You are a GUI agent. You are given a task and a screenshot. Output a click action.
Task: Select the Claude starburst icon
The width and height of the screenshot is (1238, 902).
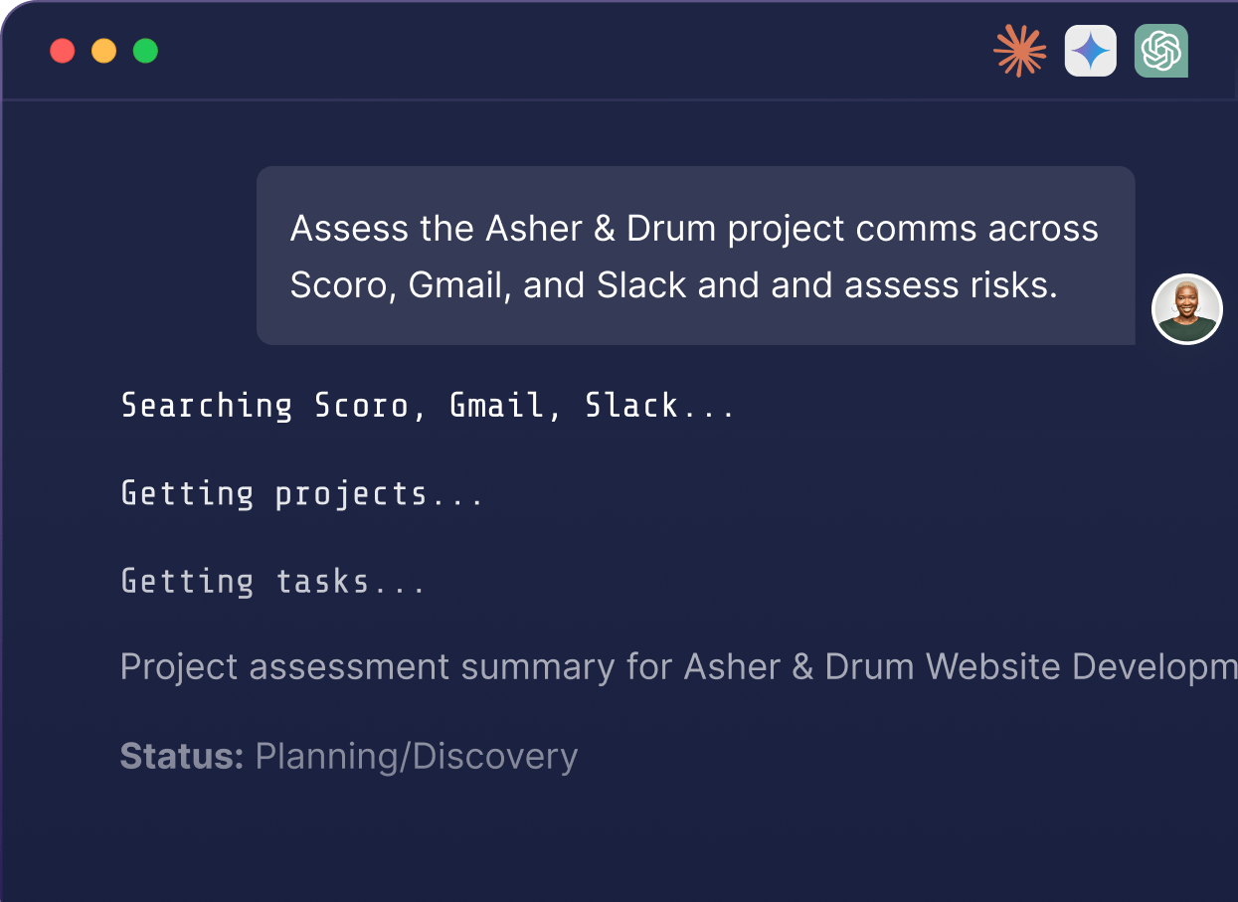(x=1019, y=51)
